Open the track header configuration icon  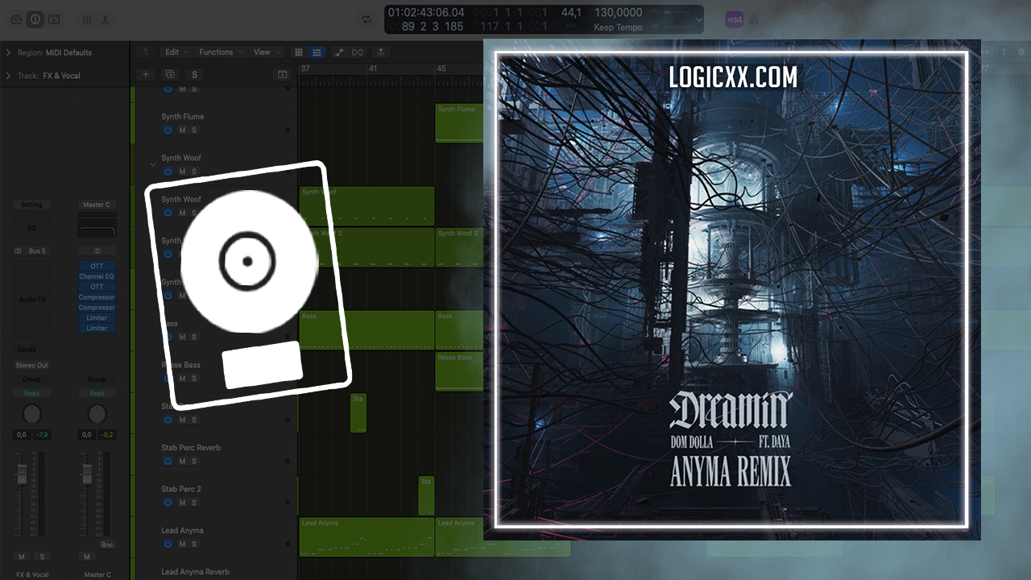[x=282, y=74]
